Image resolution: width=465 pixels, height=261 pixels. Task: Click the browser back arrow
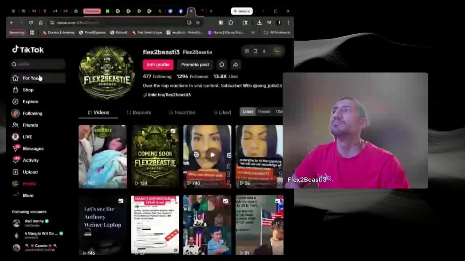[x=12, y=22]
